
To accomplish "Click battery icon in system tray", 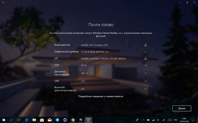I will click(148, 120).
